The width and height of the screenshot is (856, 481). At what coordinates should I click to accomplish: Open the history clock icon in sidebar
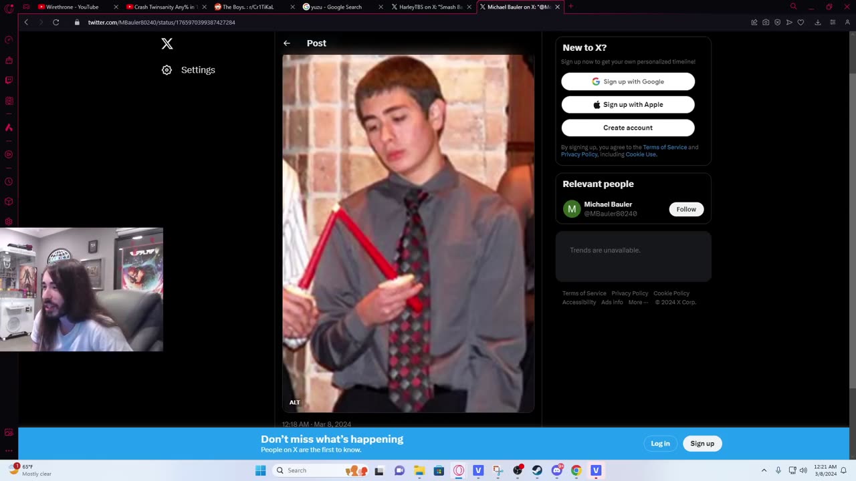9,181
